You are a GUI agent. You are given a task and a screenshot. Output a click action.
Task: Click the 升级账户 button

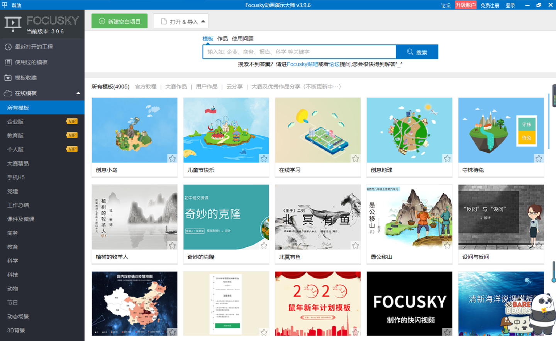pos(465,5)
